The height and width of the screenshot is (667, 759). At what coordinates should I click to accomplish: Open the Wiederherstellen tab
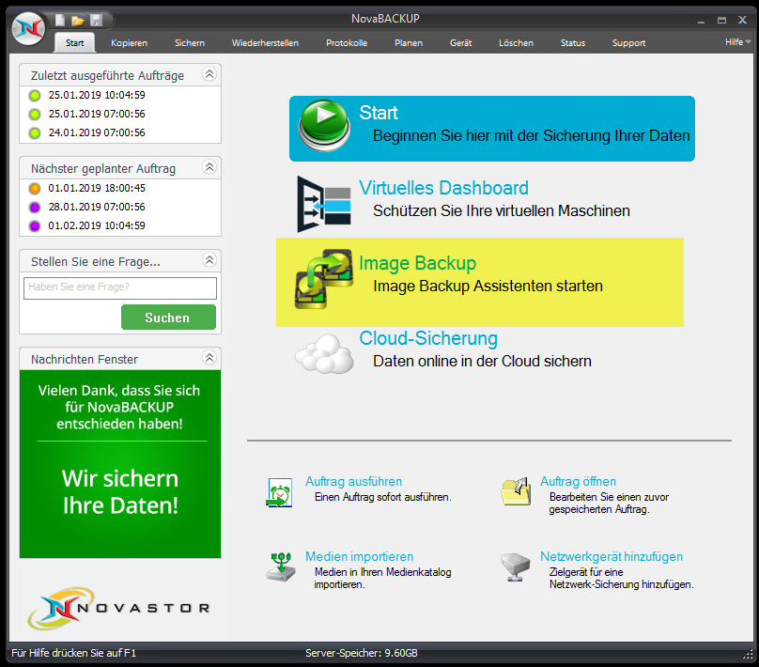pos(265,42)
